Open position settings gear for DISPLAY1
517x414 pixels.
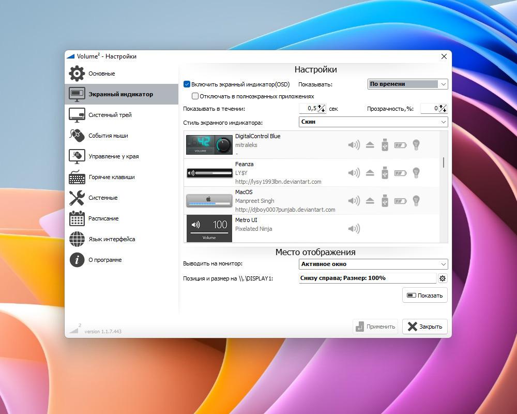pyautogui.click(x=442, y=278)
